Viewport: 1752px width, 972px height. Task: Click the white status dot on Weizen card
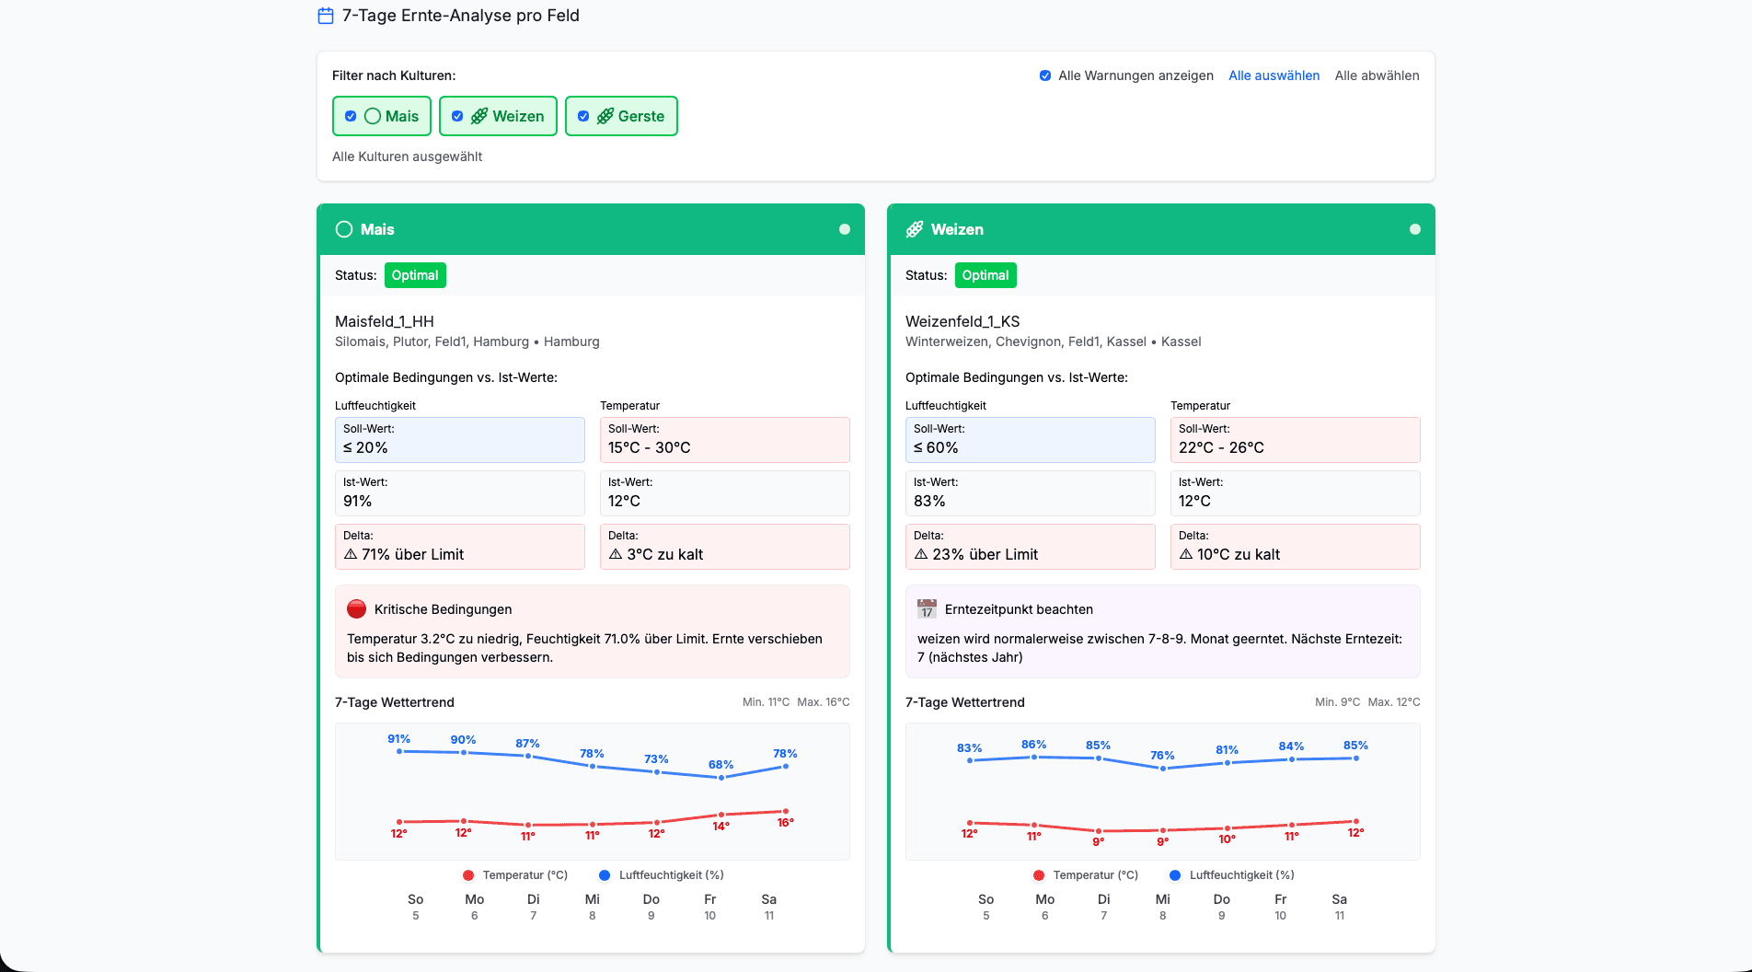pos(1415,229)
